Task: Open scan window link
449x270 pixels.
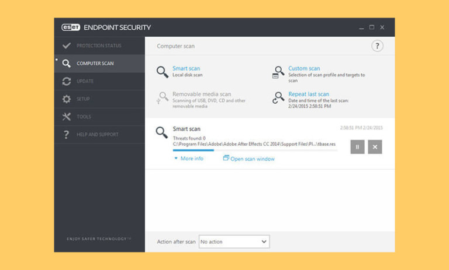Action: tap(253, 159)
